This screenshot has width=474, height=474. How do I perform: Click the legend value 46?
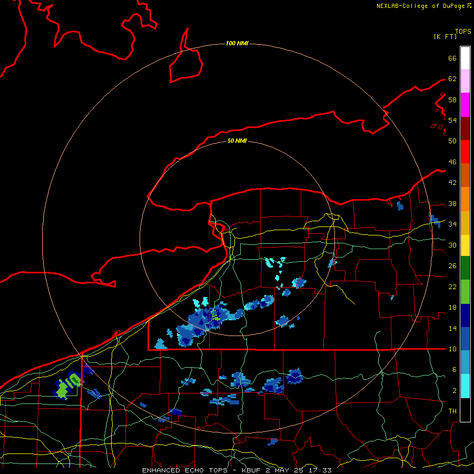[x=452, y=162]
